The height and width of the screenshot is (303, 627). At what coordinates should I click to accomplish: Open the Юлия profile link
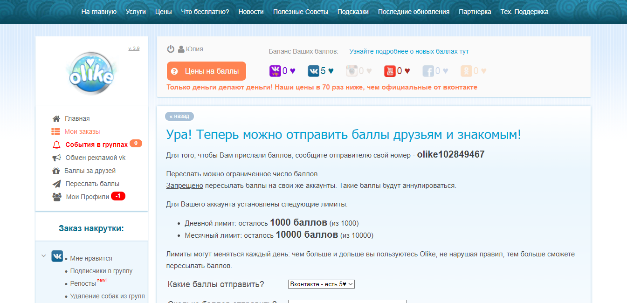[x=194, y=49]
